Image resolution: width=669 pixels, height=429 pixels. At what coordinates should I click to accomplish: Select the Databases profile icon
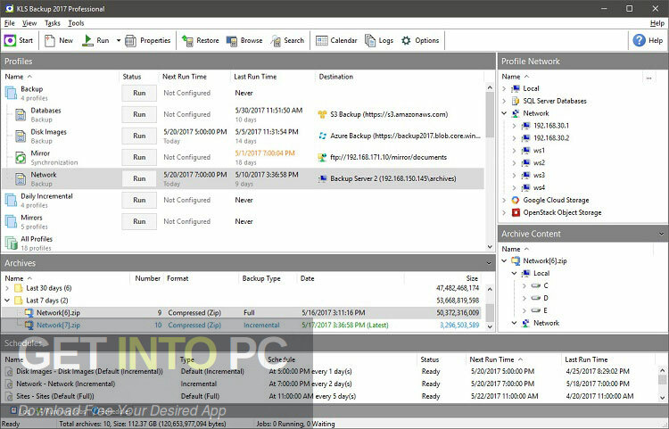(21, 115)
